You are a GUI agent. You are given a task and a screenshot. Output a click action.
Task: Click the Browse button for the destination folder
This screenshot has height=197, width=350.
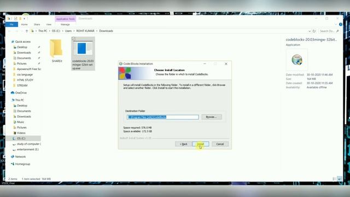212,117
